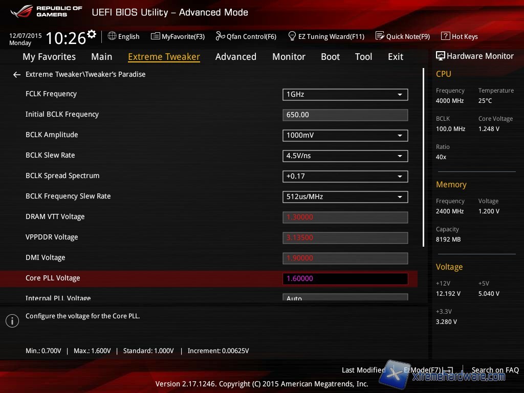Edit the Initial BCLK Frequency field
The width and height of the screenshot is (524, 393).
(345, 115)
